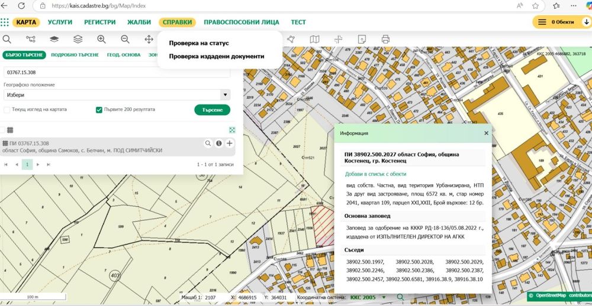
Task: Zoom to result using row magnifier icon
Action: tap(208, 144)
